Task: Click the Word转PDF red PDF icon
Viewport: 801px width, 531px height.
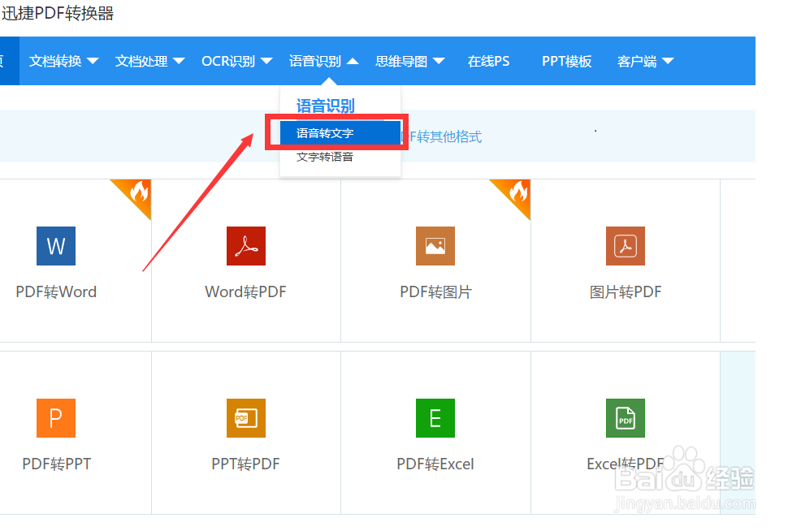Action: click(x=245, y=246)
